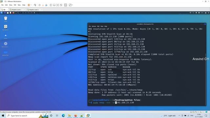Viewport: 210px width, 118px height.
Task: Open the terminal View menu
Action: [102, 26]
